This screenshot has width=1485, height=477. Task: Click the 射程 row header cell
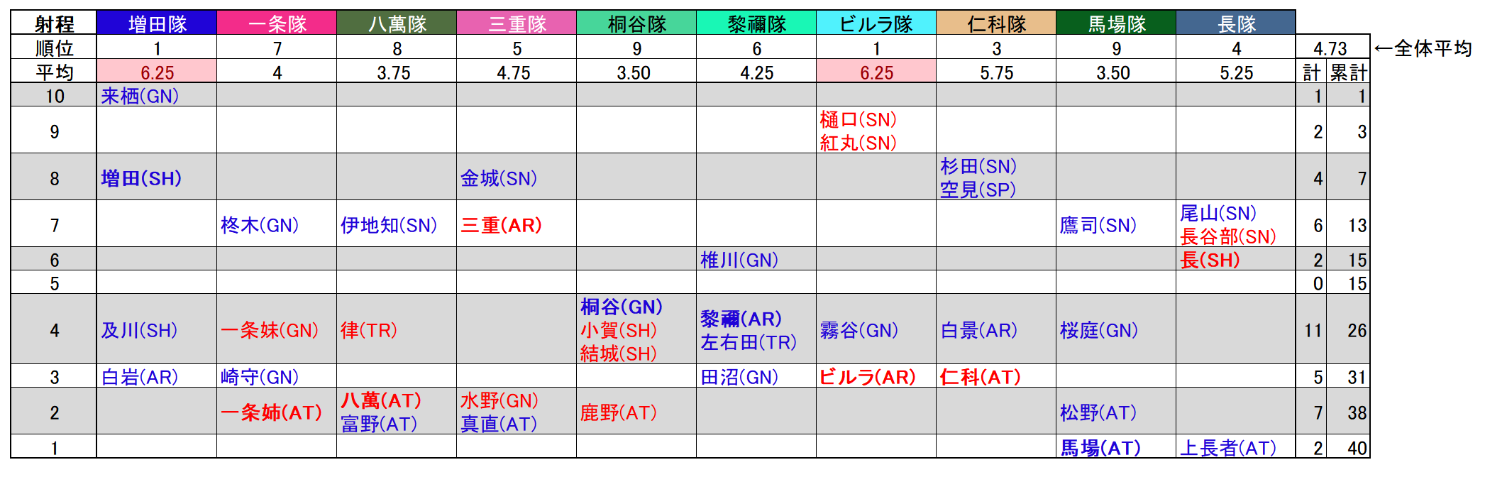coord(54,23)
